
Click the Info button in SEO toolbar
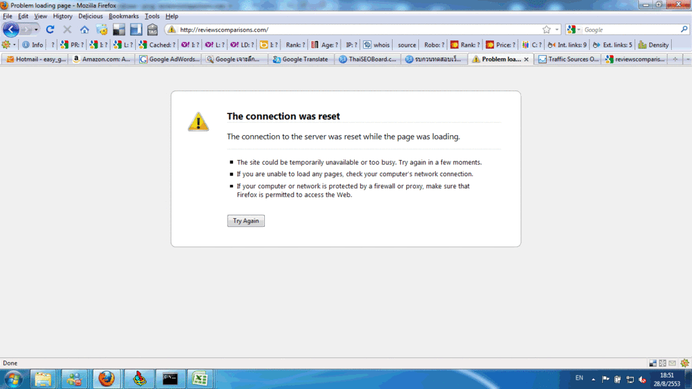(x=32, y=45)
